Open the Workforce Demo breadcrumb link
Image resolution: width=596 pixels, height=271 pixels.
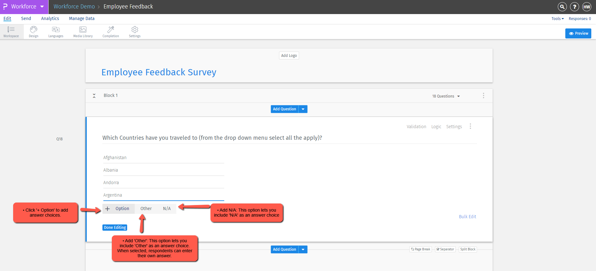(x=74, y=7)
